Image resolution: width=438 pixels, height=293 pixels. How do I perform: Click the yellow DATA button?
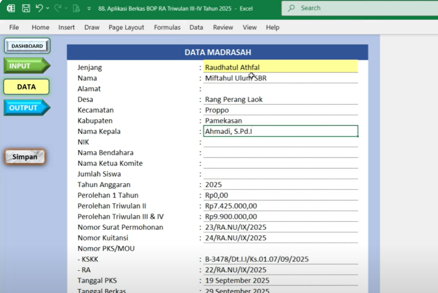coord(27,87)
